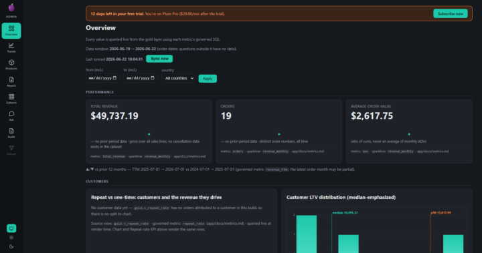482x253 pixels.
Task: Click the revenue_ttm governed metric tag
Action: [277, 170]
